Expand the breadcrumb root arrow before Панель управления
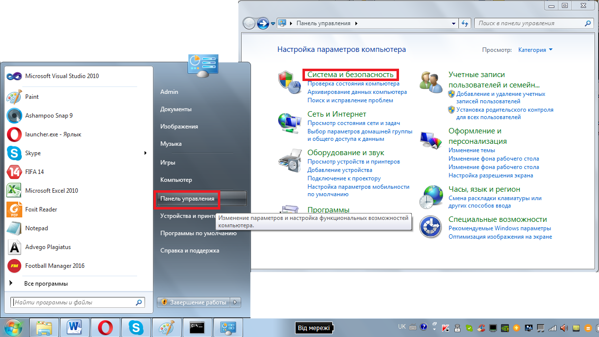This screenshot has height=337, width=599. point(291,23)
